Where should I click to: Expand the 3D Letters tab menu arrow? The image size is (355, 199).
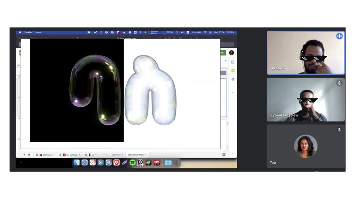79,155
